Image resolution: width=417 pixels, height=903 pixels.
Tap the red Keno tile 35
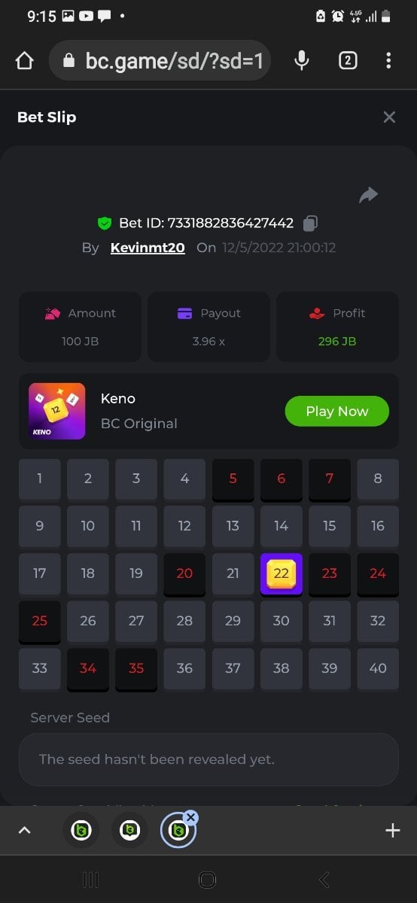[x=136, y=669]
